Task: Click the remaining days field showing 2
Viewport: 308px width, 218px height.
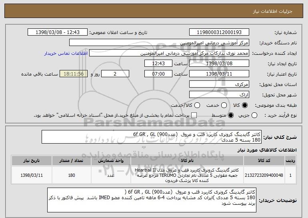Action: [x=115, y=74]
